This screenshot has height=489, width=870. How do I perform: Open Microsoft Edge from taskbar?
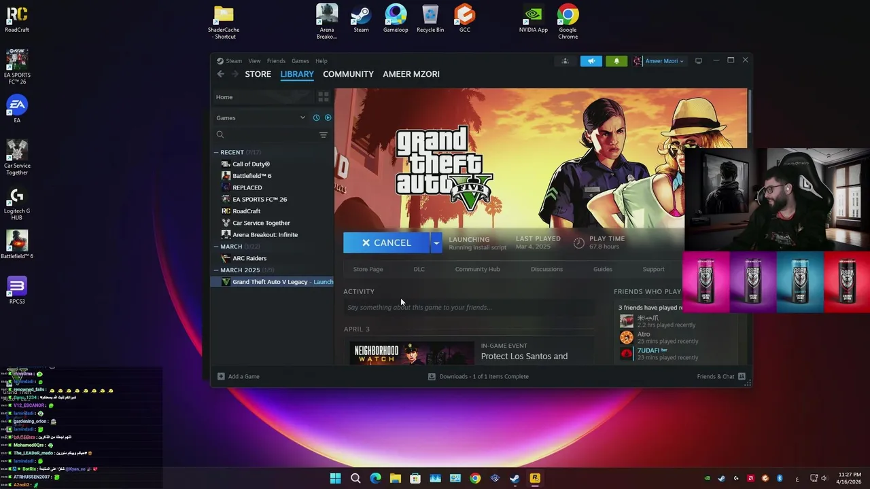pyautogui.click(x=375, y=478)
